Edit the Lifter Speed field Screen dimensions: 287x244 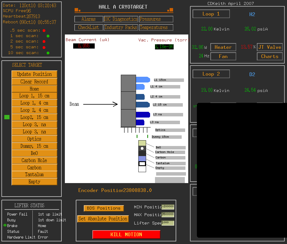(x=168, y=223)
